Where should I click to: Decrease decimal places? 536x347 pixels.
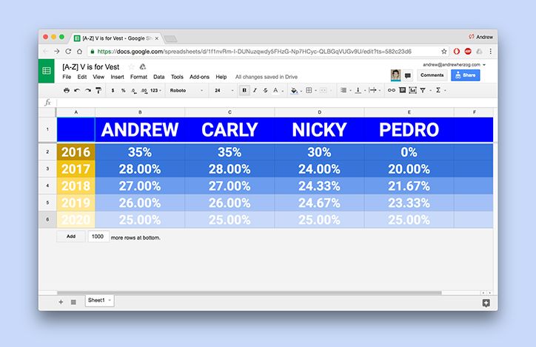tap(134, 90)
